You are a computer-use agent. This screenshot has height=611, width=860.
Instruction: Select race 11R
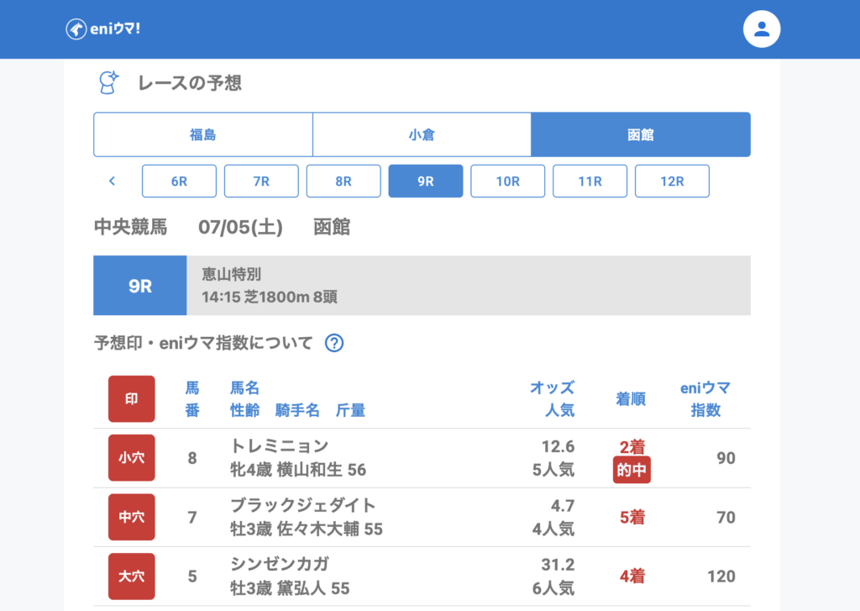point(590,181)
